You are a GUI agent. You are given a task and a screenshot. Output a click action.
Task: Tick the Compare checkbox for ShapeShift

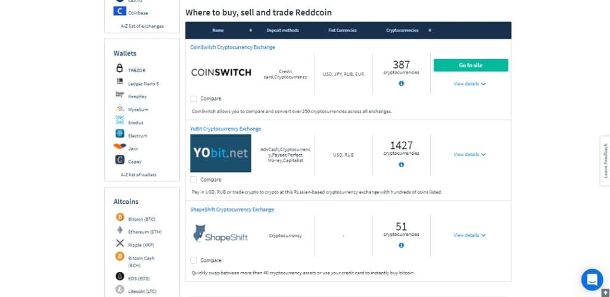click(194, 261)
